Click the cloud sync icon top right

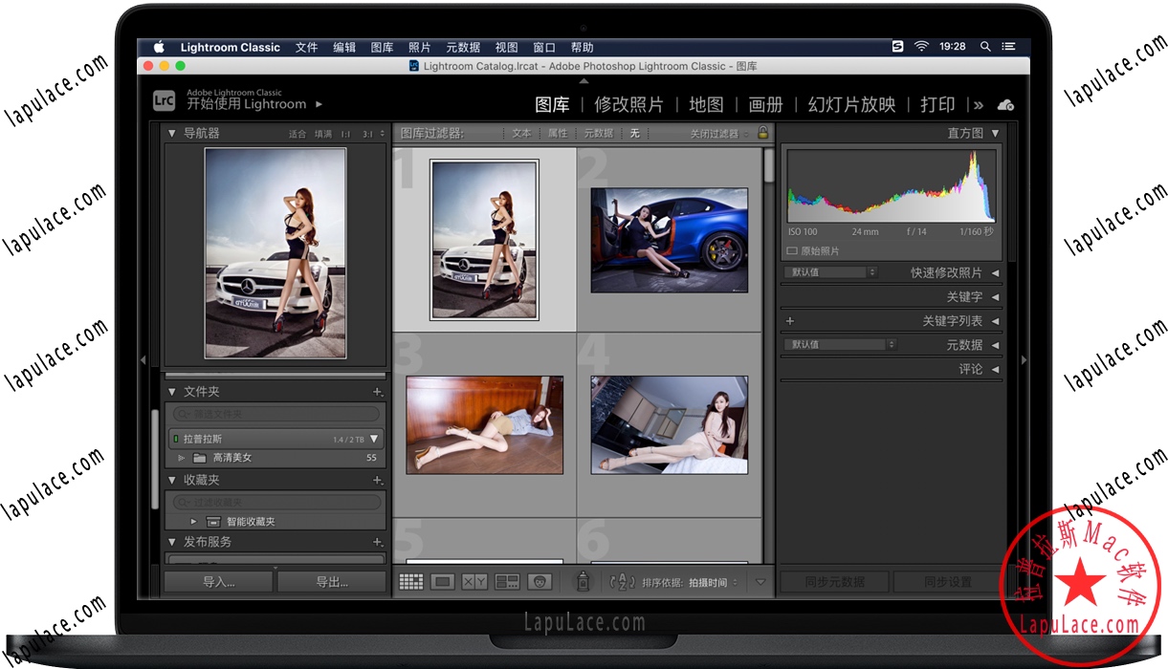[1005, 105]
